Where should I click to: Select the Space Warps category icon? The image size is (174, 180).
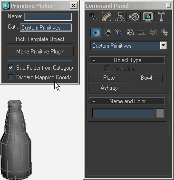pyautogui.click(x=153, y=32)
